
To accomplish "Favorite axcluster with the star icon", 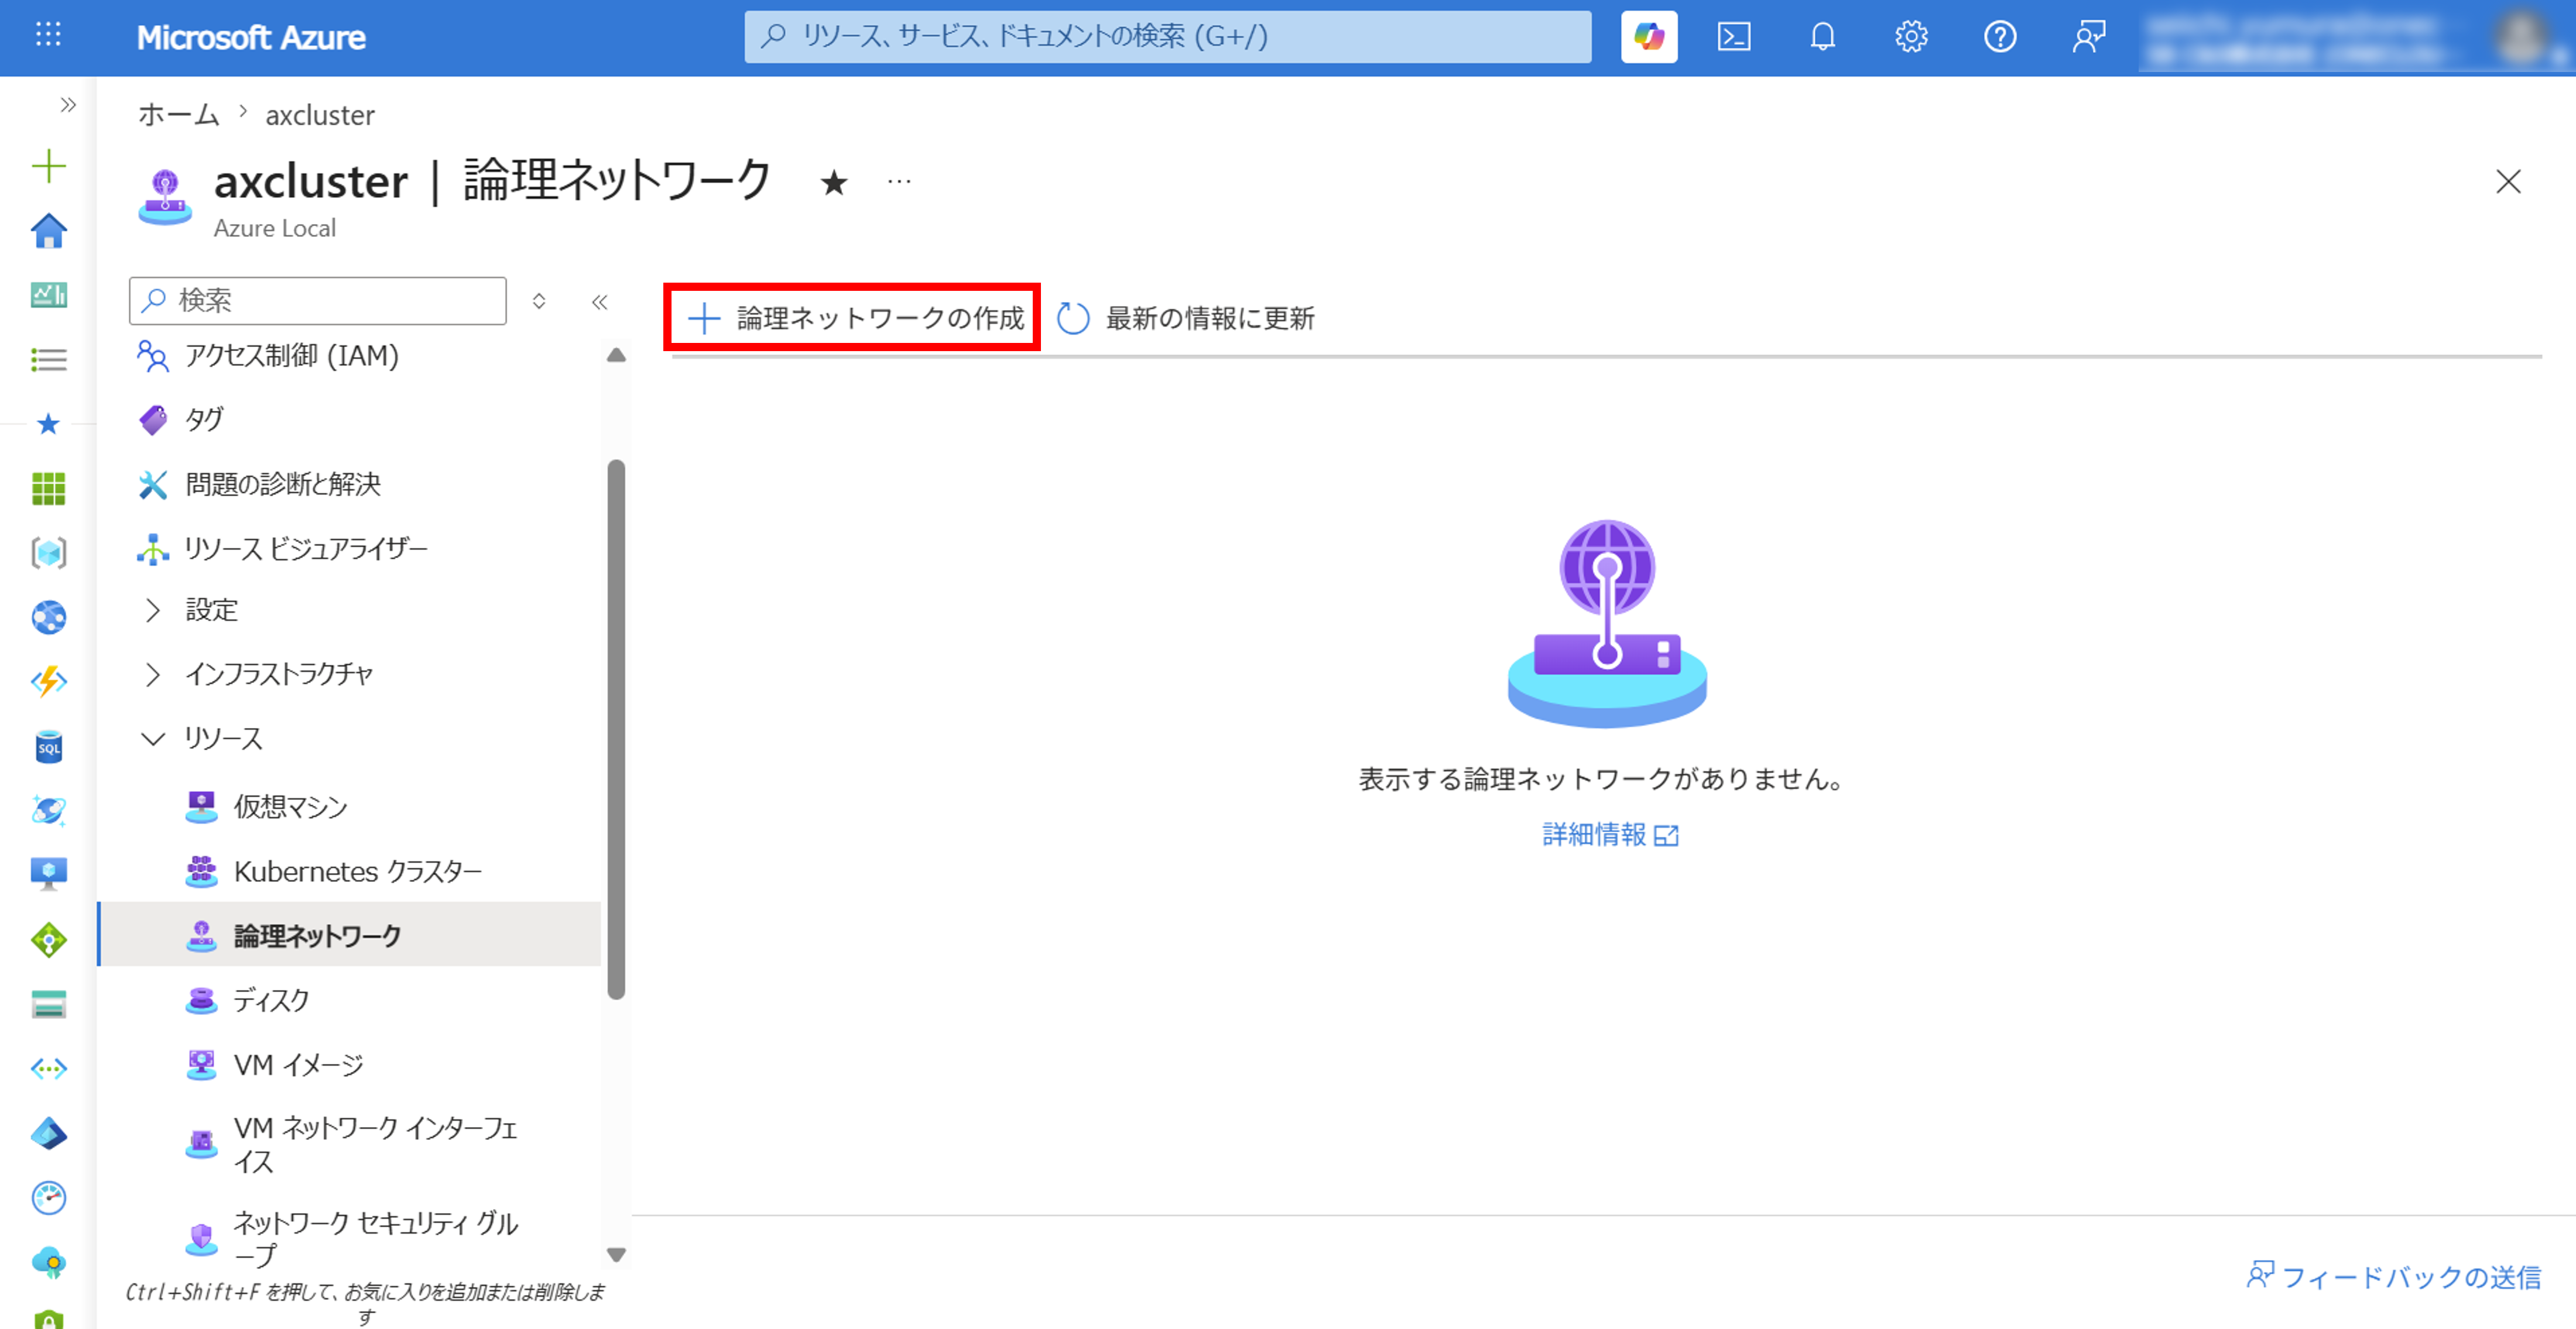I will point(834,183).
